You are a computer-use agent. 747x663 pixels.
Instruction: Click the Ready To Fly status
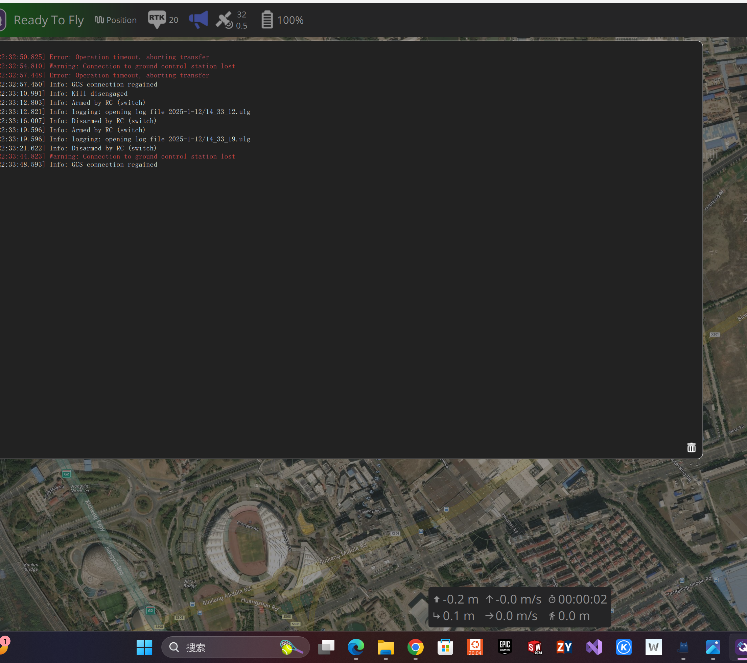coord(49,20)
